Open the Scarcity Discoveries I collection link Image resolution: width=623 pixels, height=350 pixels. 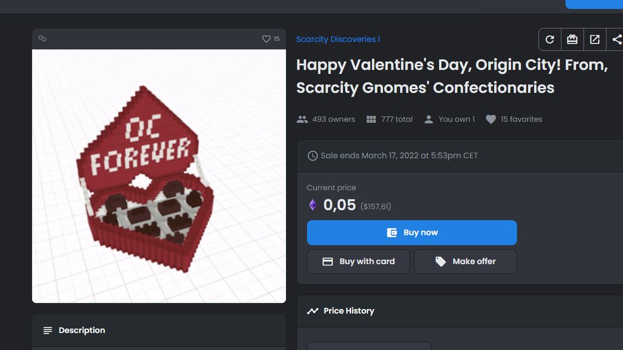(x=338, y=39)
